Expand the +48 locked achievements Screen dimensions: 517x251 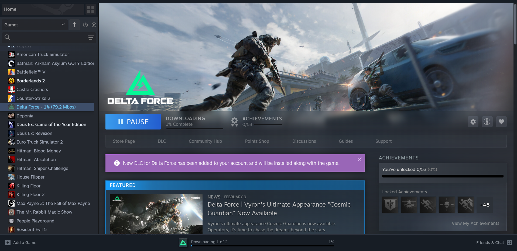tap(484, 205)
